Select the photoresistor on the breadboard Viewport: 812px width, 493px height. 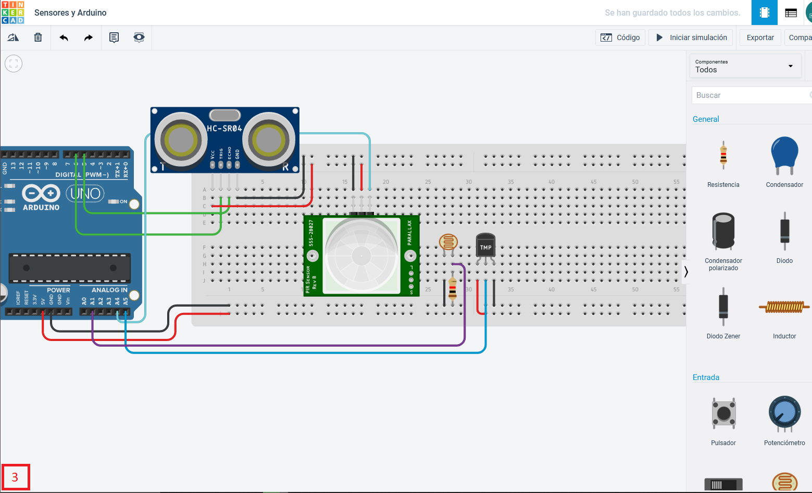click(448, 242)
